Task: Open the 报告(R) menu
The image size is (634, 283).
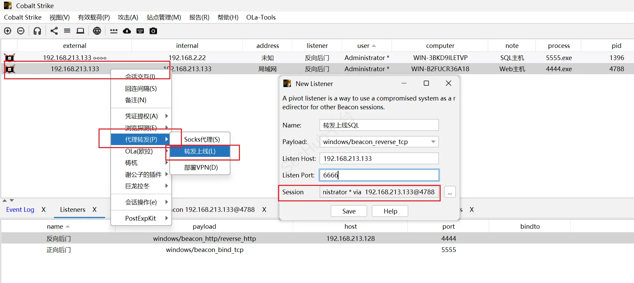Action: [199, 17]
